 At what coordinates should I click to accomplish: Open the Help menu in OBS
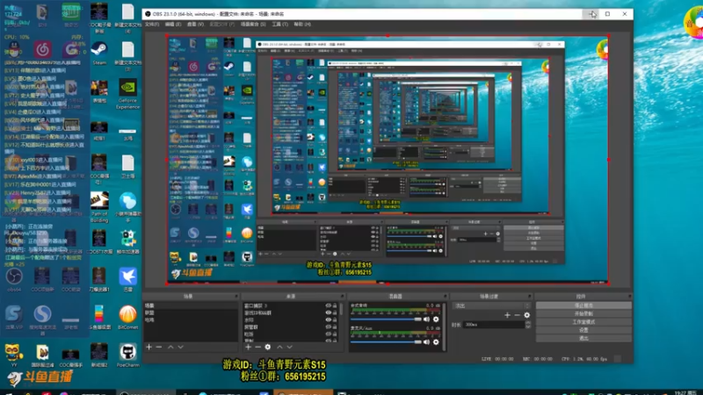[x=301, y=25]
